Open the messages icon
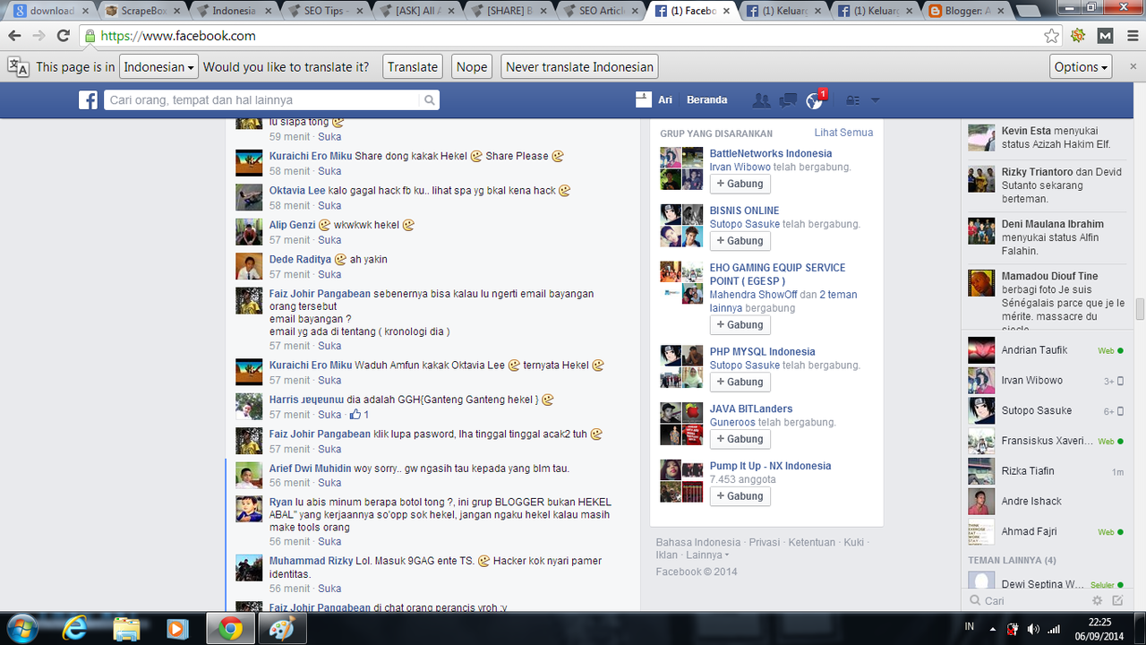 [x=788, y=100]
